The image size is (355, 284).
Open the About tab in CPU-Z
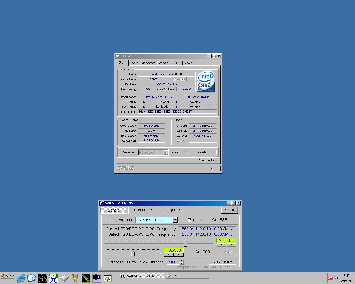[x=188, y=63]
